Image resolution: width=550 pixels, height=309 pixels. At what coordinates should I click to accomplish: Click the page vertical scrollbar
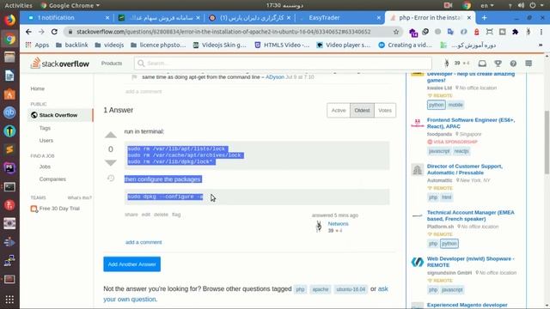pos(547,142)
